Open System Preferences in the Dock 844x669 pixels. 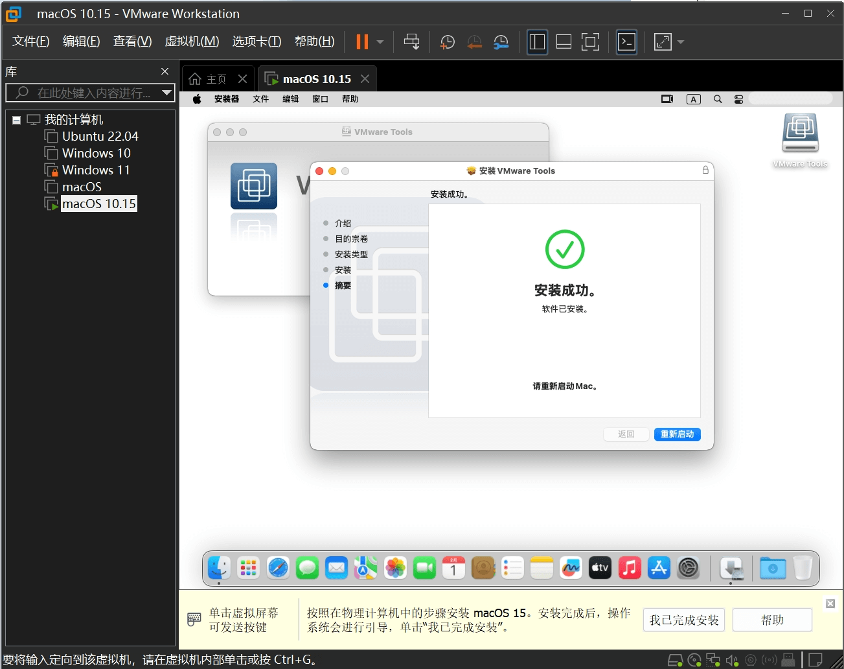pos(689,568)
